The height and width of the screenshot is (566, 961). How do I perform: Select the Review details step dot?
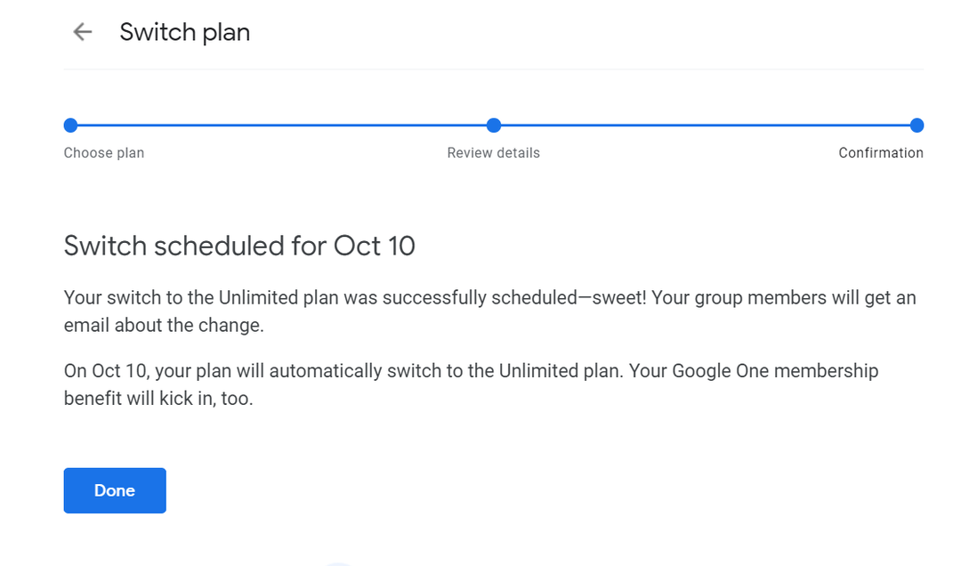pyautogui.click(x=494, y=125)
